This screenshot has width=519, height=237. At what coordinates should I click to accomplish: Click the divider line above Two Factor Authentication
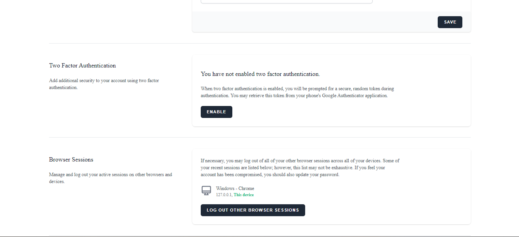coord(260,44)
